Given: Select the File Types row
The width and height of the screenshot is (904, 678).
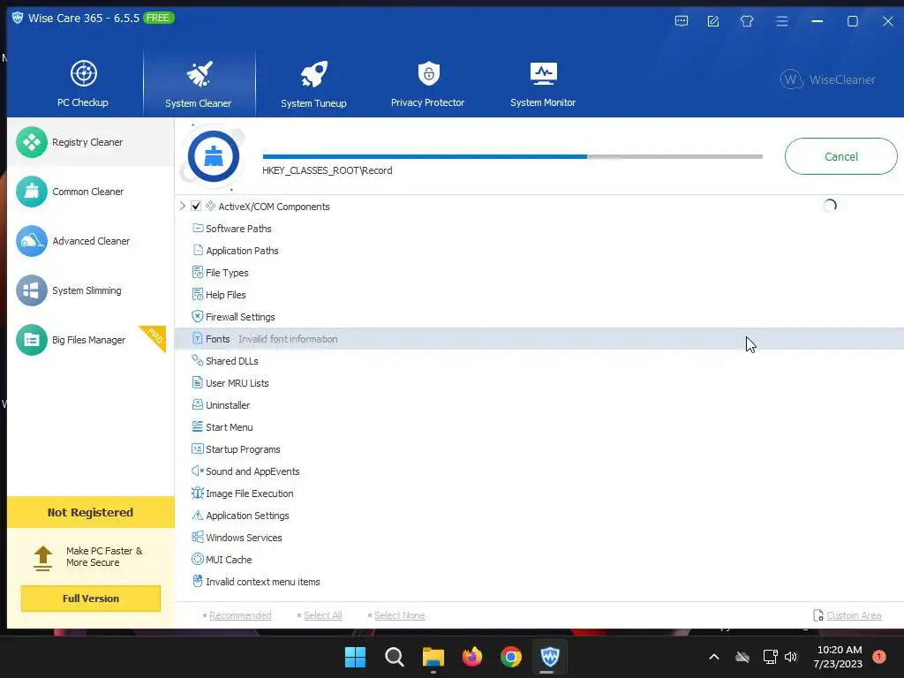Looking at the screenshot, I should 539,273.
